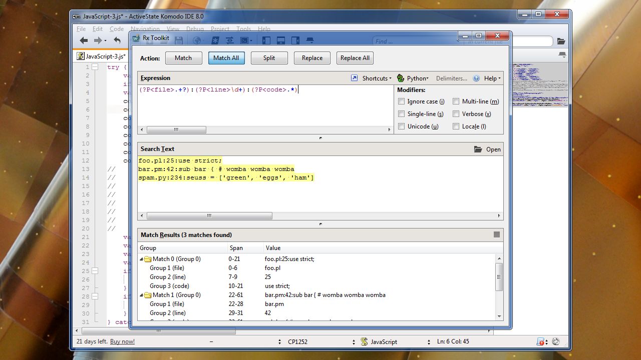
Task: Click the Match action button
Action: tap(183, 58)
